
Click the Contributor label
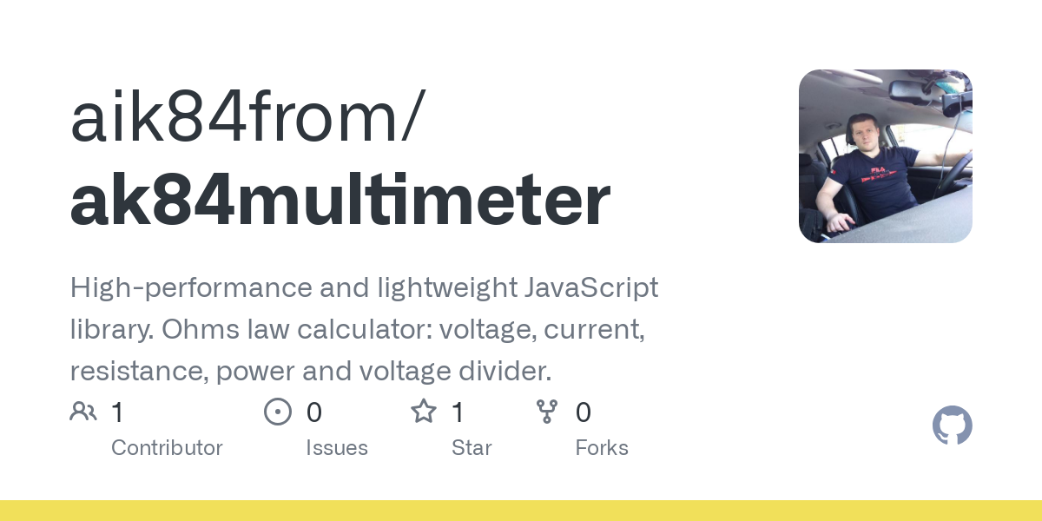click(x=167, y=448)
